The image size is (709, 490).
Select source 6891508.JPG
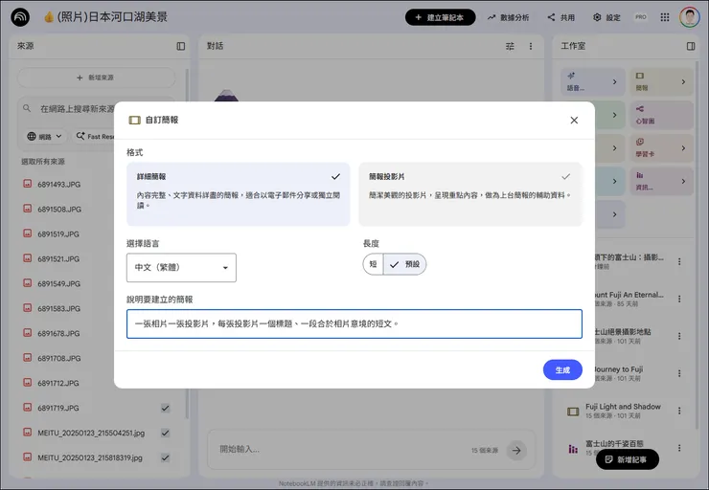click(x=58, y=209)
